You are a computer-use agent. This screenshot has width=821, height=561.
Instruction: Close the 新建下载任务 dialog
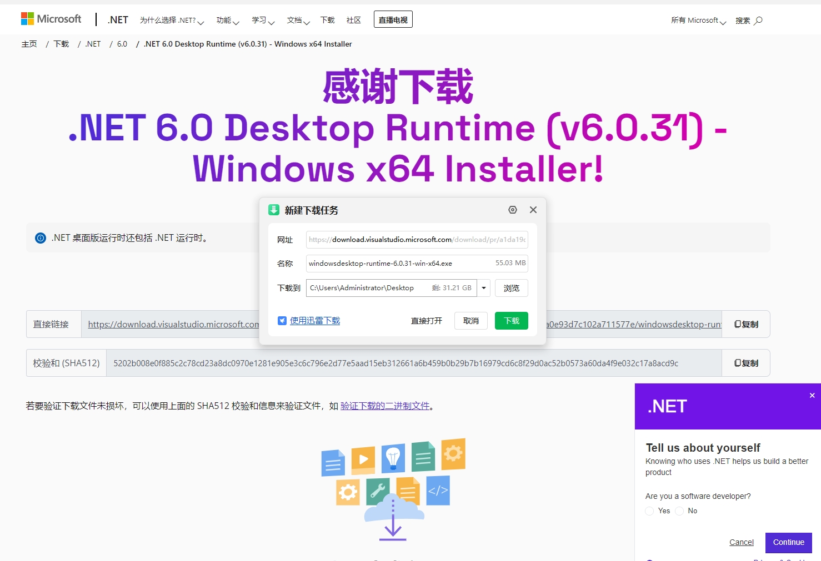coord(533,210)
